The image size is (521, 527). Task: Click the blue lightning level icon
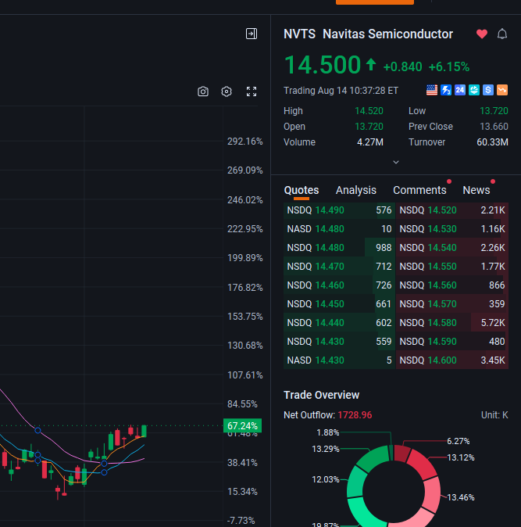point(446,90)
